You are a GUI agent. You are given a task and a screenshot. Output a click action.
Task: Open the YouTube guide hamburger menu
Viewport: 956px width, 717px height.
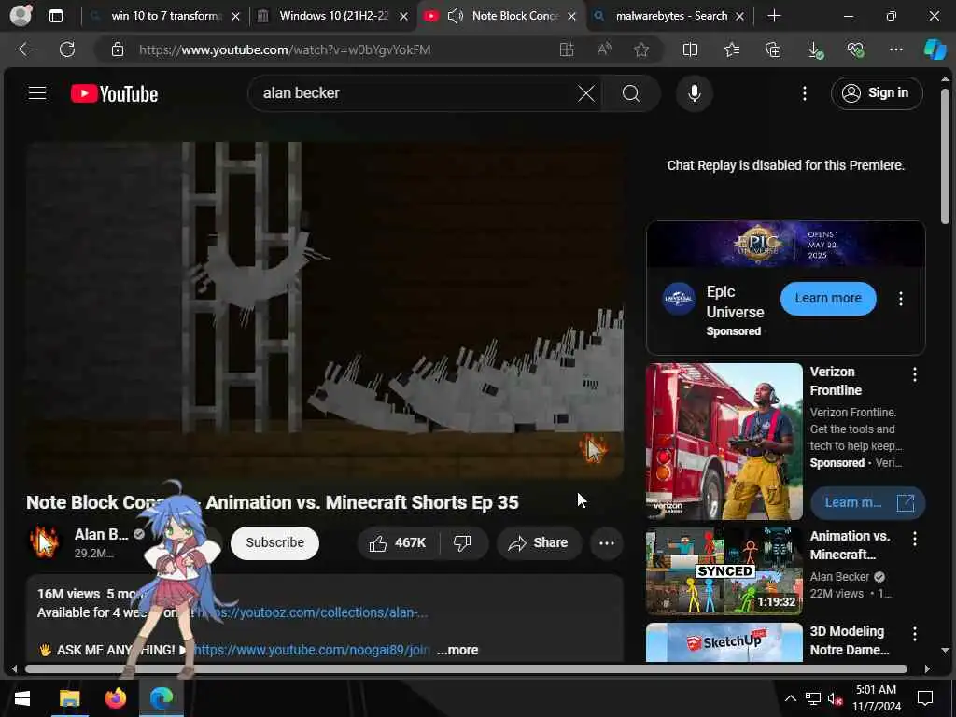tap(37, 93)
